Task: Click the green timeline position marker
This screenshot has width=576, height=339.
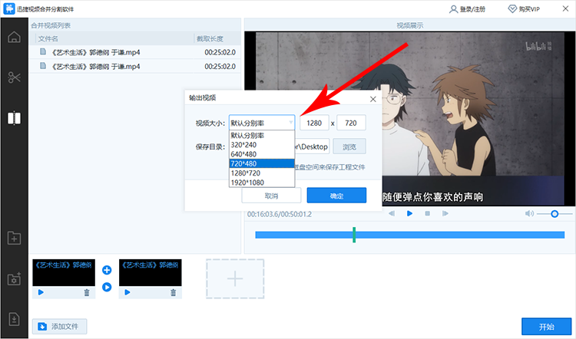Action: click(354, 235)
